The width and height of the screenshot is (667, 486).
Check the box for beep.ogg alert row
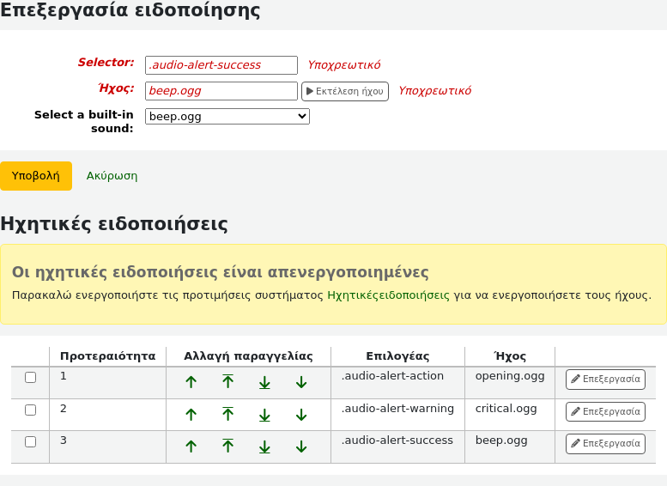tap(31, 442)
